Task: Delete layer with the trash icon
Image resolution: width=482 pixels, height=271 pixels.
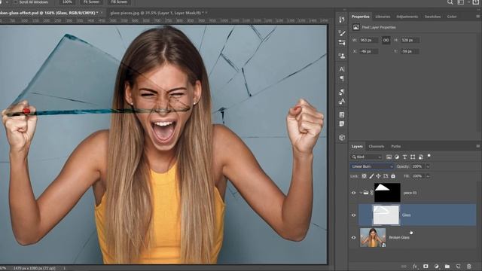Action: pos(468,266)
